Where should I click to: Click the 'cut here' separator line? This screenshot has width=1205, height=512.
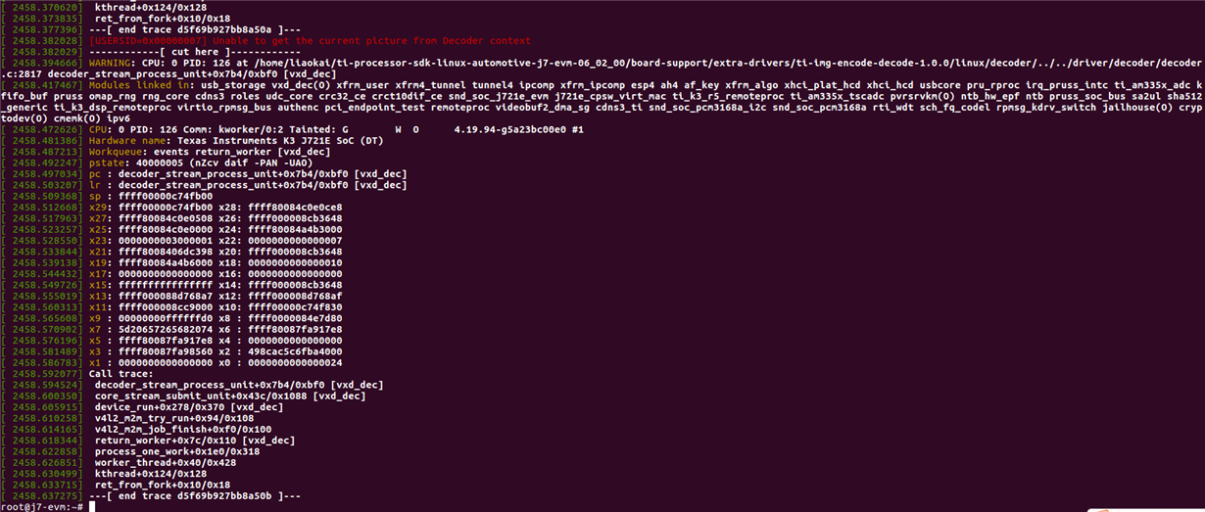[x=175, y=52]
